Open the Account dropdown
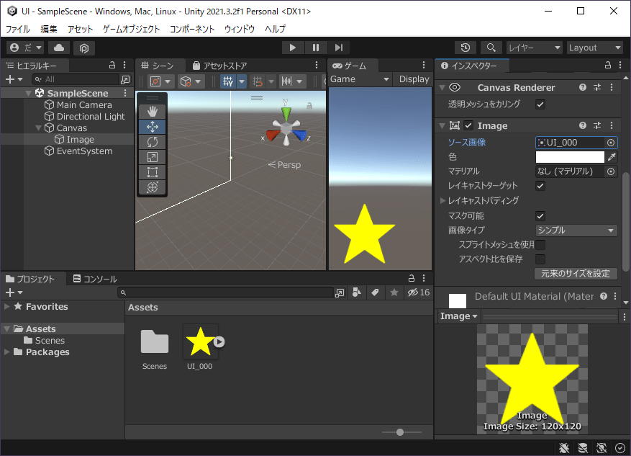The width and height of the screenshot is (631, 456). click(26, 48)
